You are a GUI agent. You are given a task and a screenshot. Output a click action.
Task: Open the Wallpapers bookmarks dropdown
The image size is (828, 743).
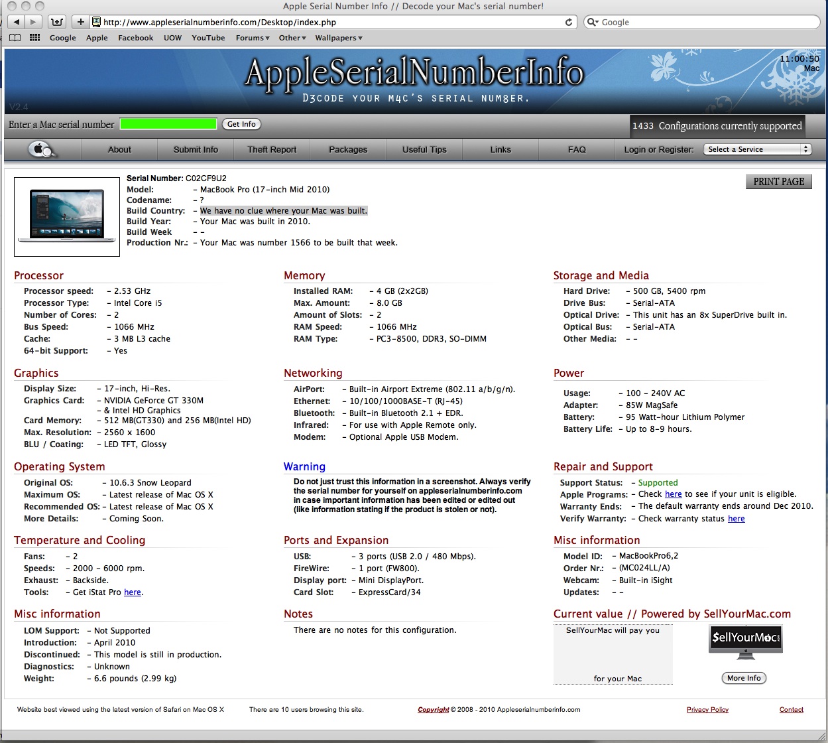[x=339, y=38]
